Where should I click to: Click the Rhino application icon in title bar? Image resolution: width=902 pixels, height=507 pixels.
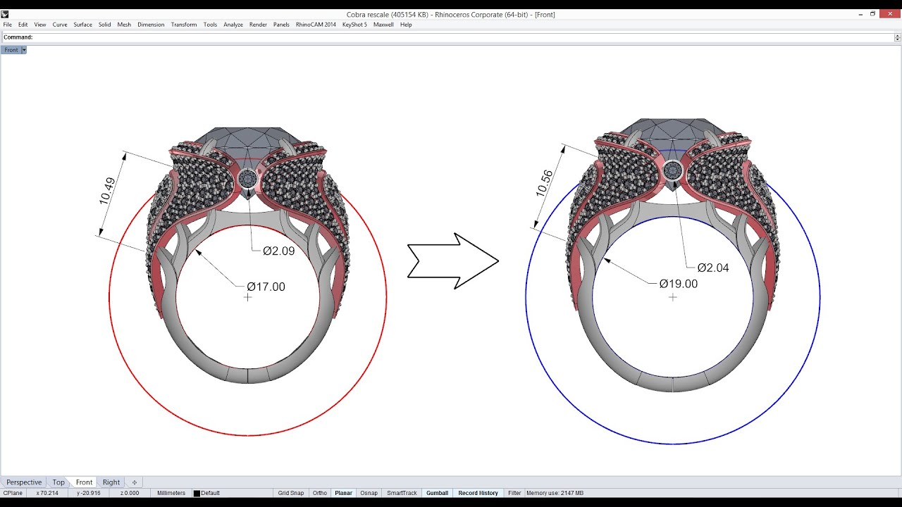click(x=5, y=14)
